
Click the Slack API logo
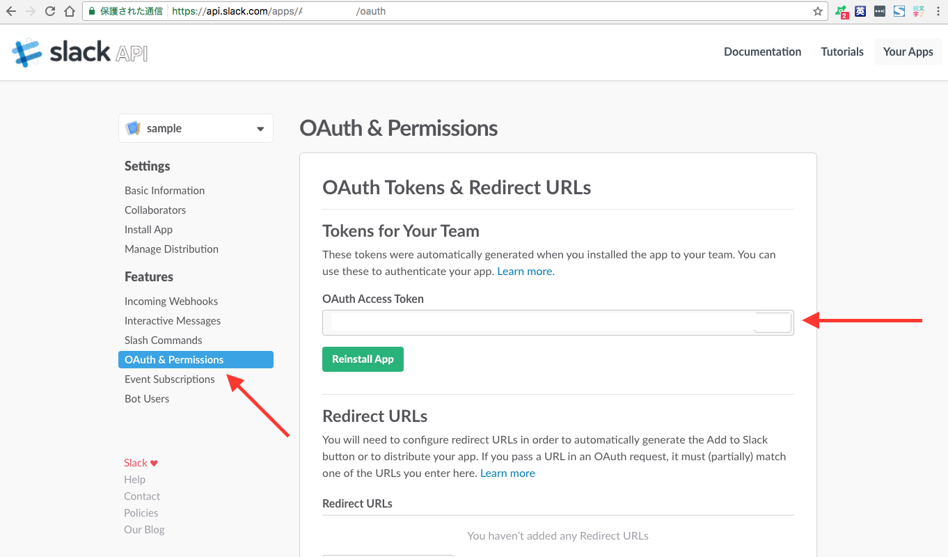pyautogui.click(x=79, y=52)
